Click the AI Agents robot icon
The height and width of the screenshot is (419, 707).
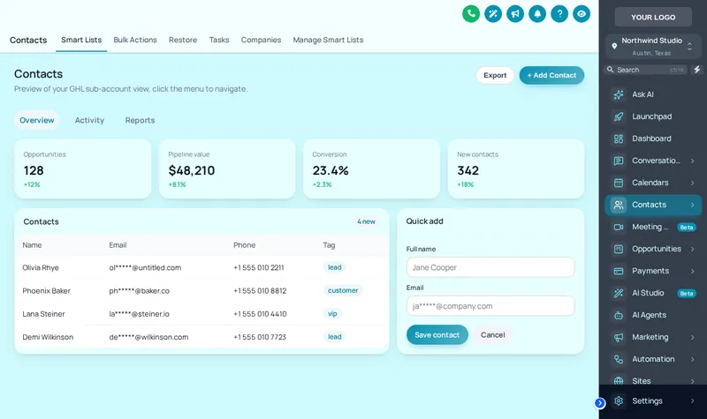(619, 315)
